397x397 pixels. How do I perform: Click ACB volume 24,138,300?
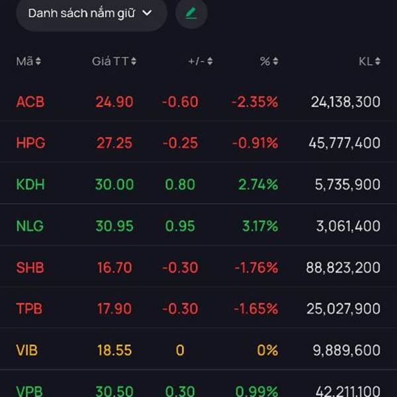(345, 102)
